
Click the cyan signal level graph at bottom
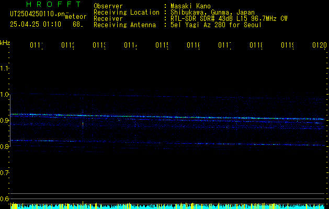(x=167, y=206)
